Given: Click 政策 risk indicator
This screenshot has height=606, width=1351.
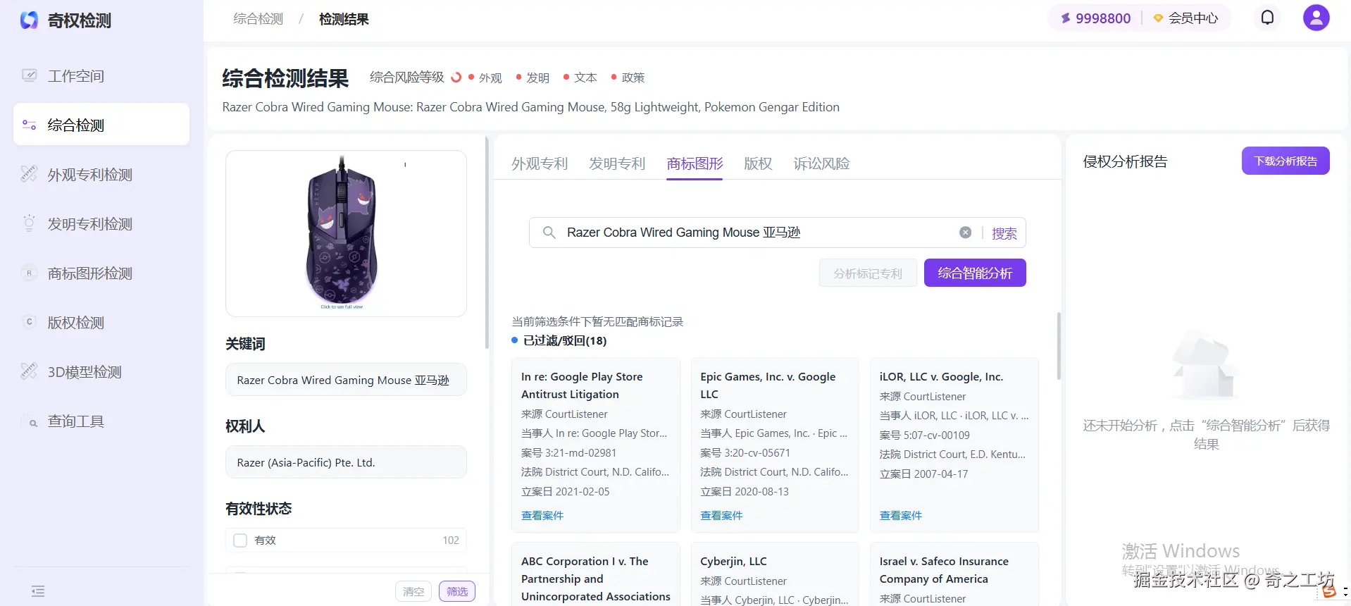Looking at the screenshot, I should (628, 78).
